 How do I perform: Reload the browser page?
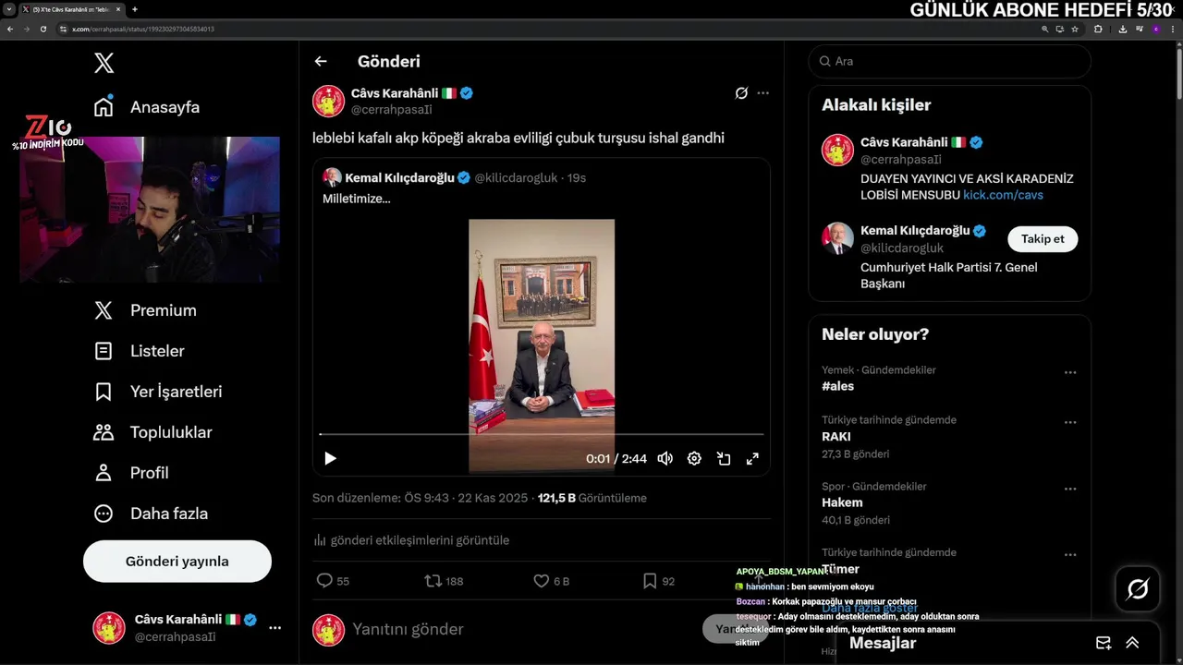pyautogui.click(x=43, y=29)
